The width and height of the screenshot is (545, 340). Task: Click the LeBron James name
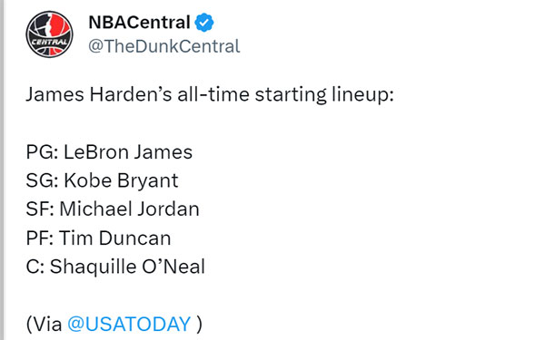[x=128, y=152]
